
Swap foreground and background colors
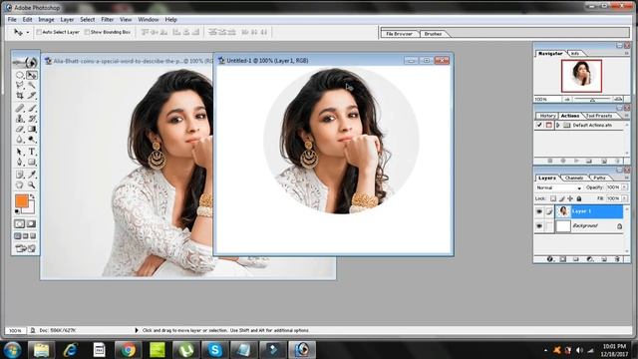[x=33, y=196]
